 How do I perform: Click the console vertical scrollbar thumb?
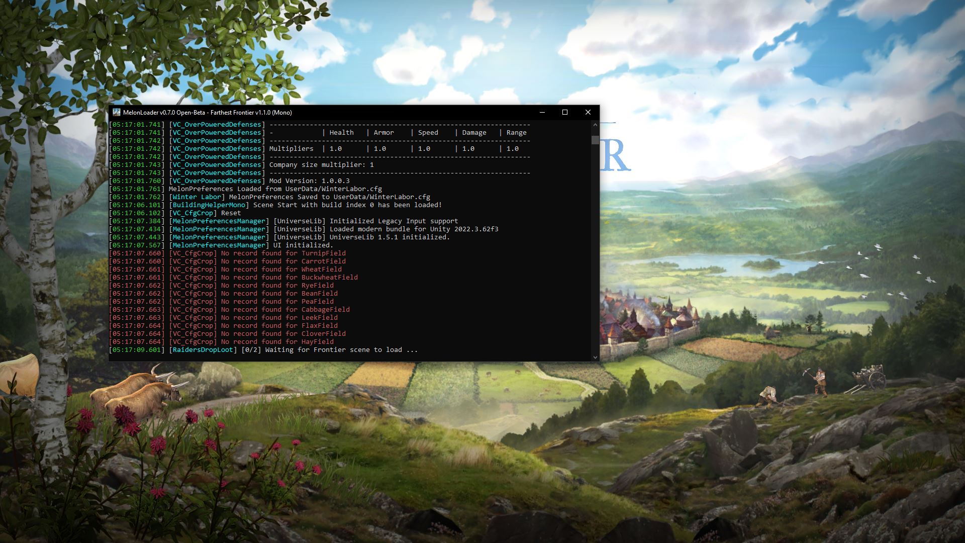pyautogui.click(x=595, y=140)
